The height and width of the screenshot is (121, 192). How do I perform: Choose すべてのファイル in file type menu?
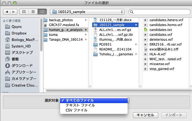(94, 100)
